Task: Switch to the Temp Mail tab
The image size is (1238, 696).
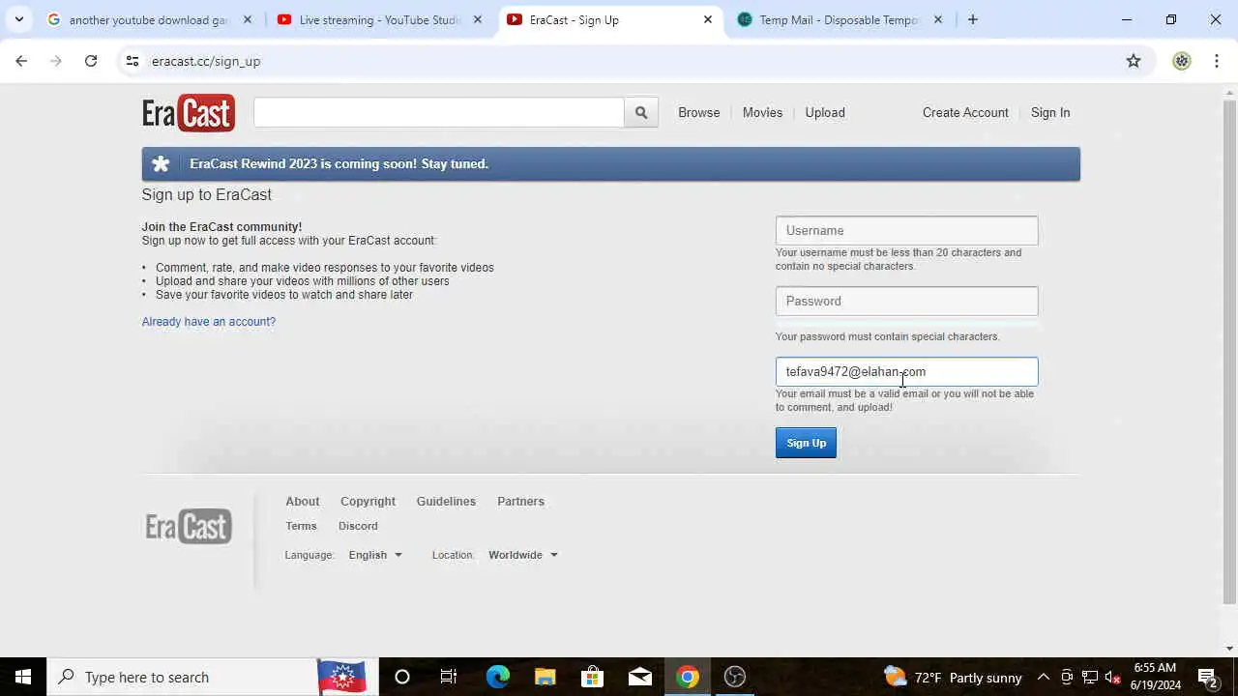Action: (x=839, y=19)
